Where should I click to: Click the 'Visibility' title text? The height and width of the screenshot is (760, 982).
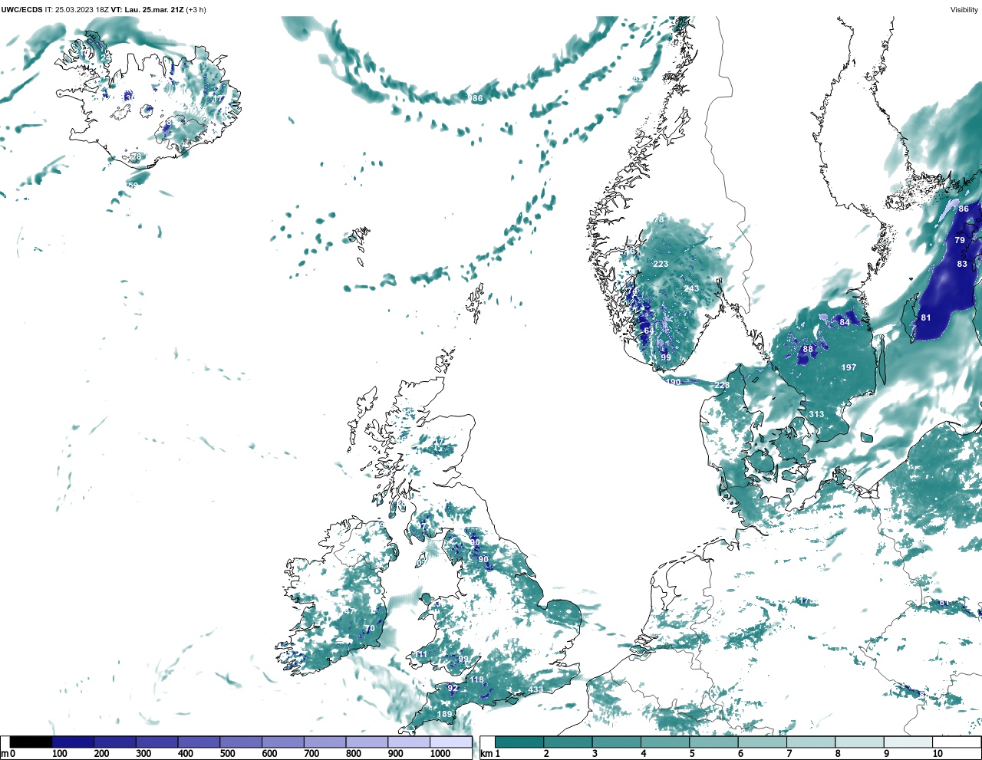(x=964, y=9)
